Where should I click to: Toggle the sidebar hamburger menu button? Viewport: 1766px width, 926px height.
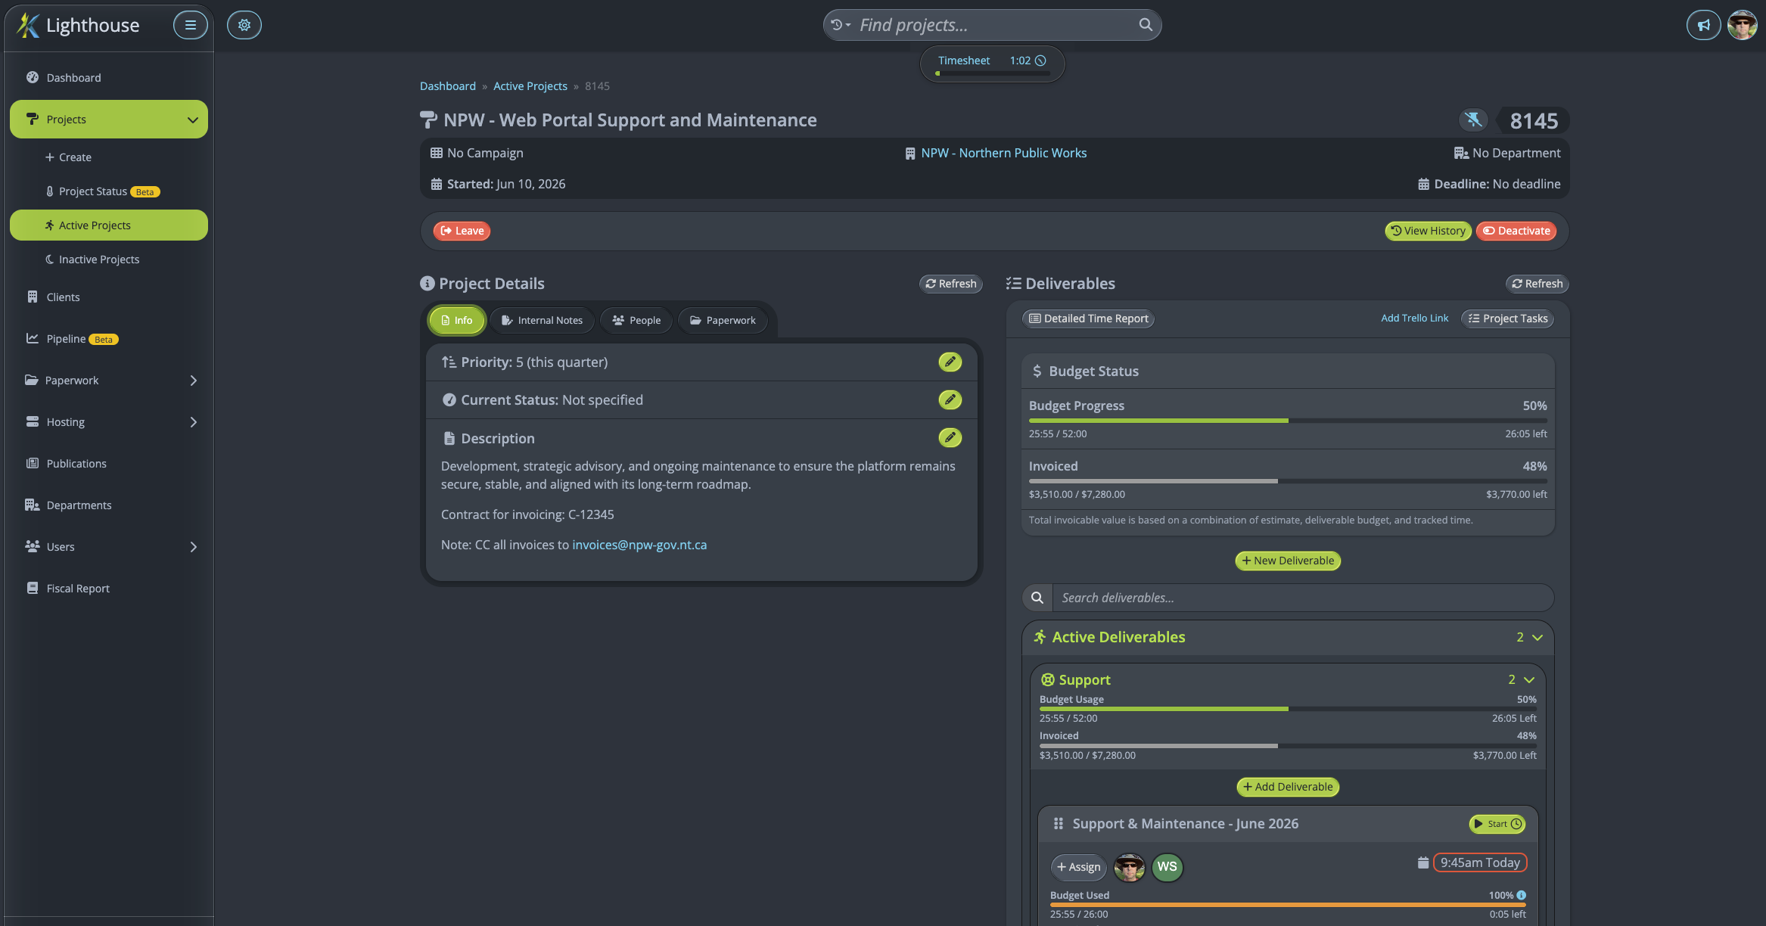[190, 25]
